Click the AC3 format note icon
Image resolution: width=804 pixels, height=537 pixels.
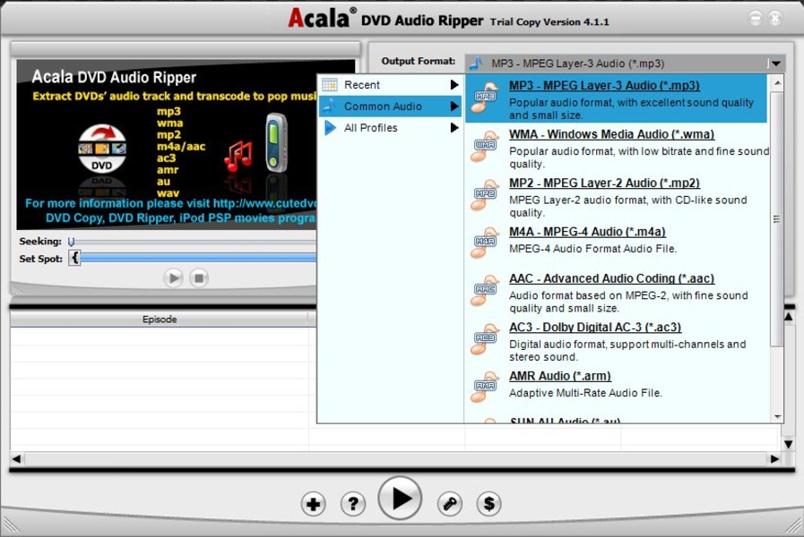(x=485, y=339)
